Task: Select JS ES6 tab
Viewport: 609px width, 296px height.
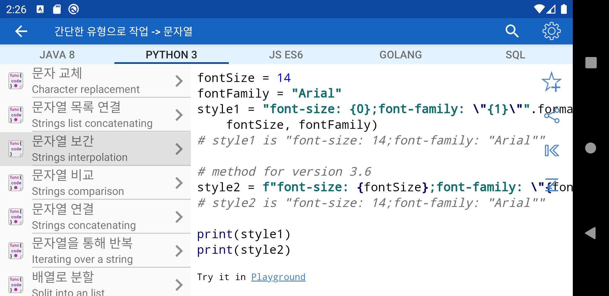Action: pos(286,55)
